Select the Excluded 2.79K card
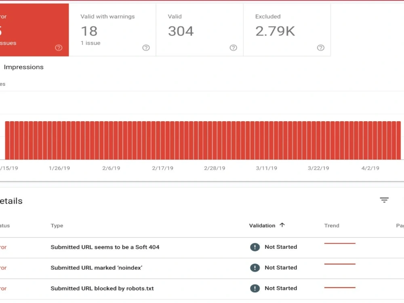 pos(287,29)
